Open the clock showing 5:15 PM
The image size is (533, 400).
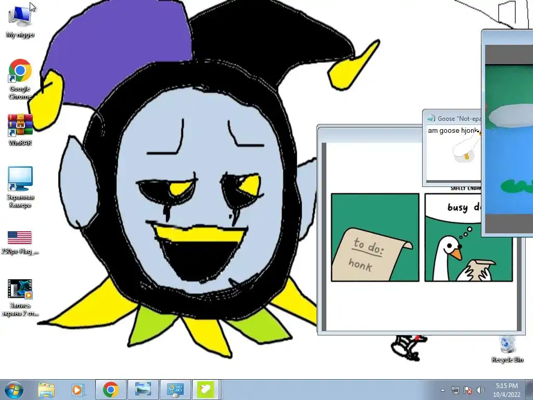pos(506,390)
